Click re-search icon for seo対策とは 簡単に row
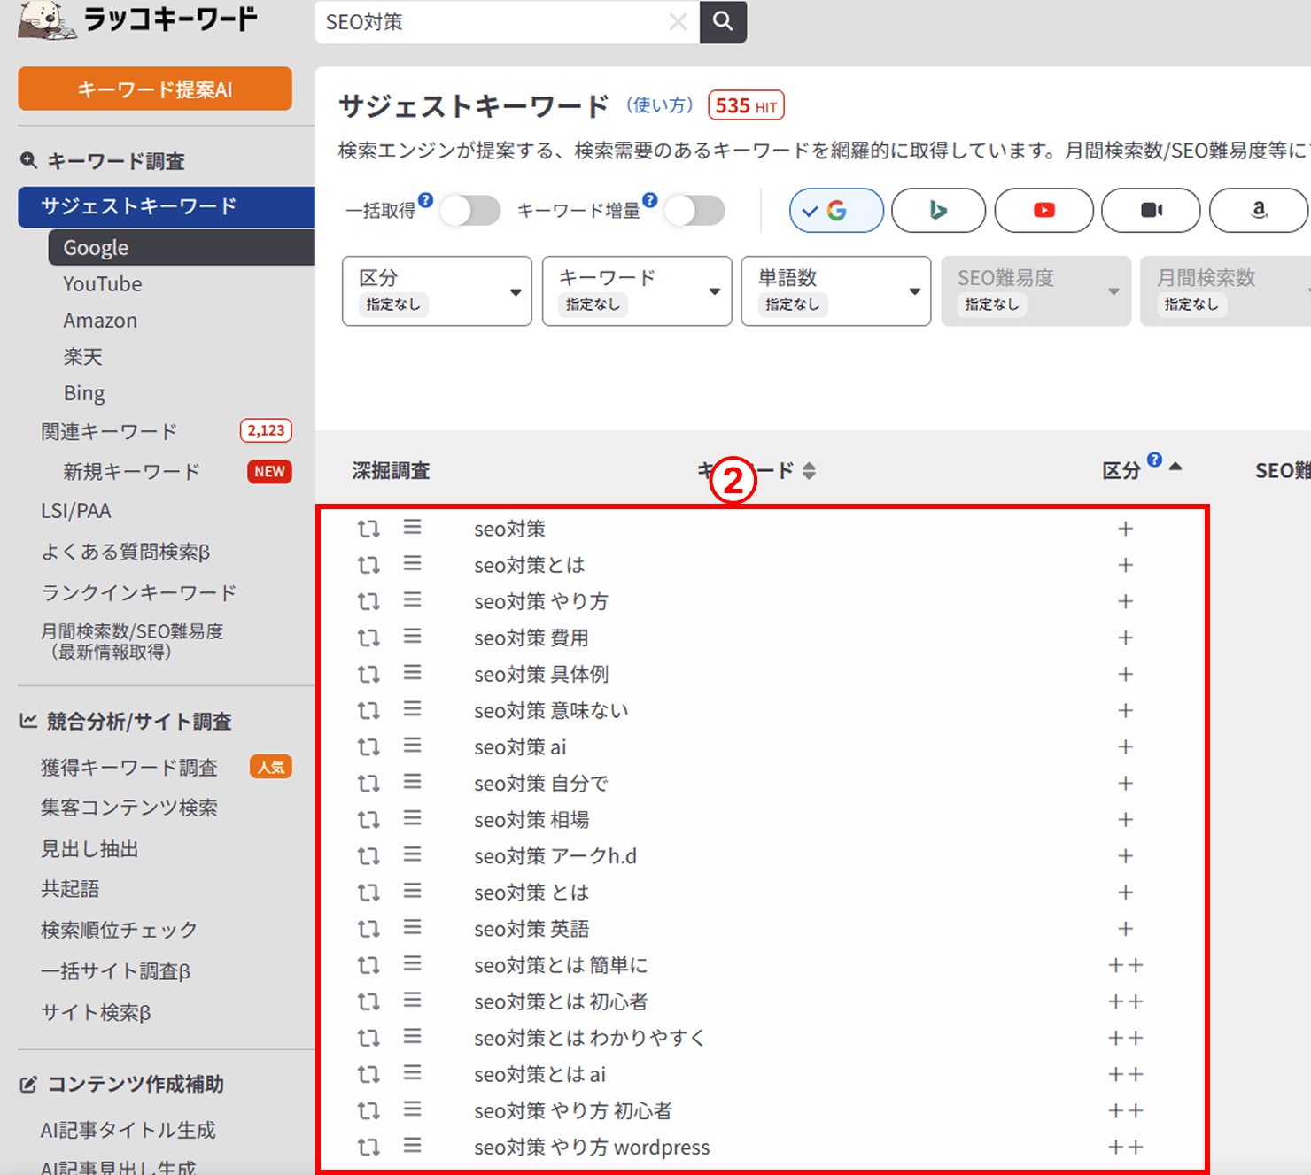Viewport: 1311px width, 1175px height. tap(368, 965)
